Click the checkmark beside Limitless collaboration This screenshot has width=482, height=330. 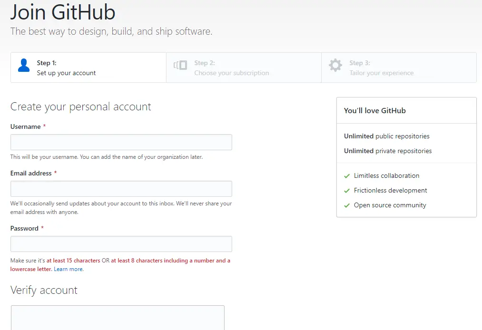point(347,176)
